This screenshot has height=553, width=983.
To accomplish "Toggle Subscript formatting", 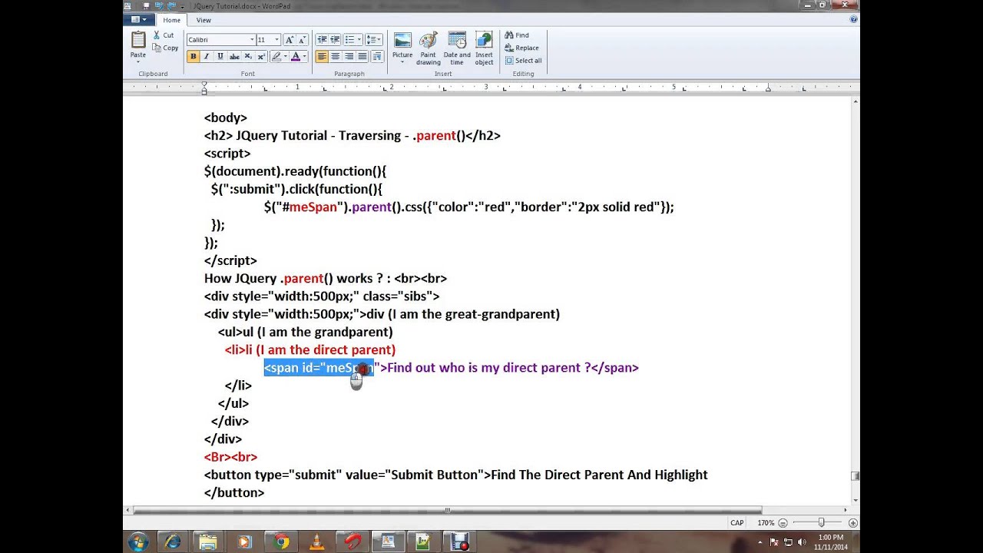I will [247, 57].
